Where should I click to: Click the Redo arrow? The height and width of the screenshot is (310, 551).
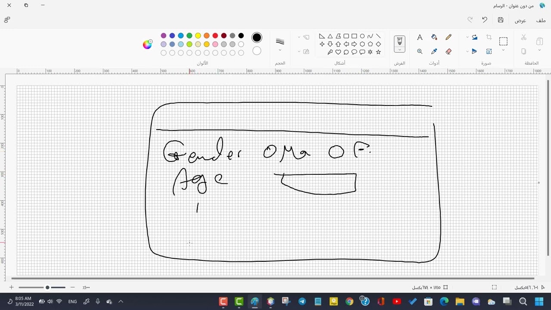click(470, 20)
